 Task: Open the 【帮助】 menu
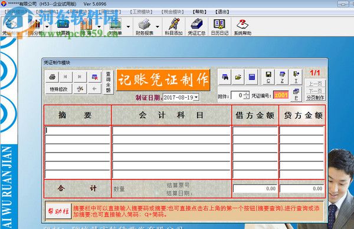pyautogui.click(x=199, y=12)
